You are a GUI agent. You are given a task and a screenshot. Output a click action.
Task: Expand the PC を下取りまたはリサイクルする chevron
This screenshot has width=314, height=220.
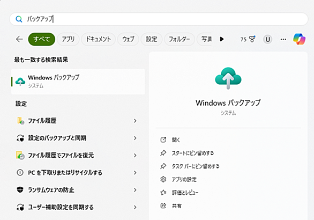click(x=135, y=172)
